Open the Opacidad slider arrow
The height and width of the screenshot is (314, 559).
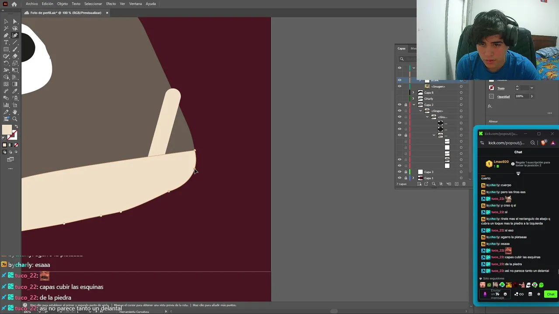click(531, 96)
